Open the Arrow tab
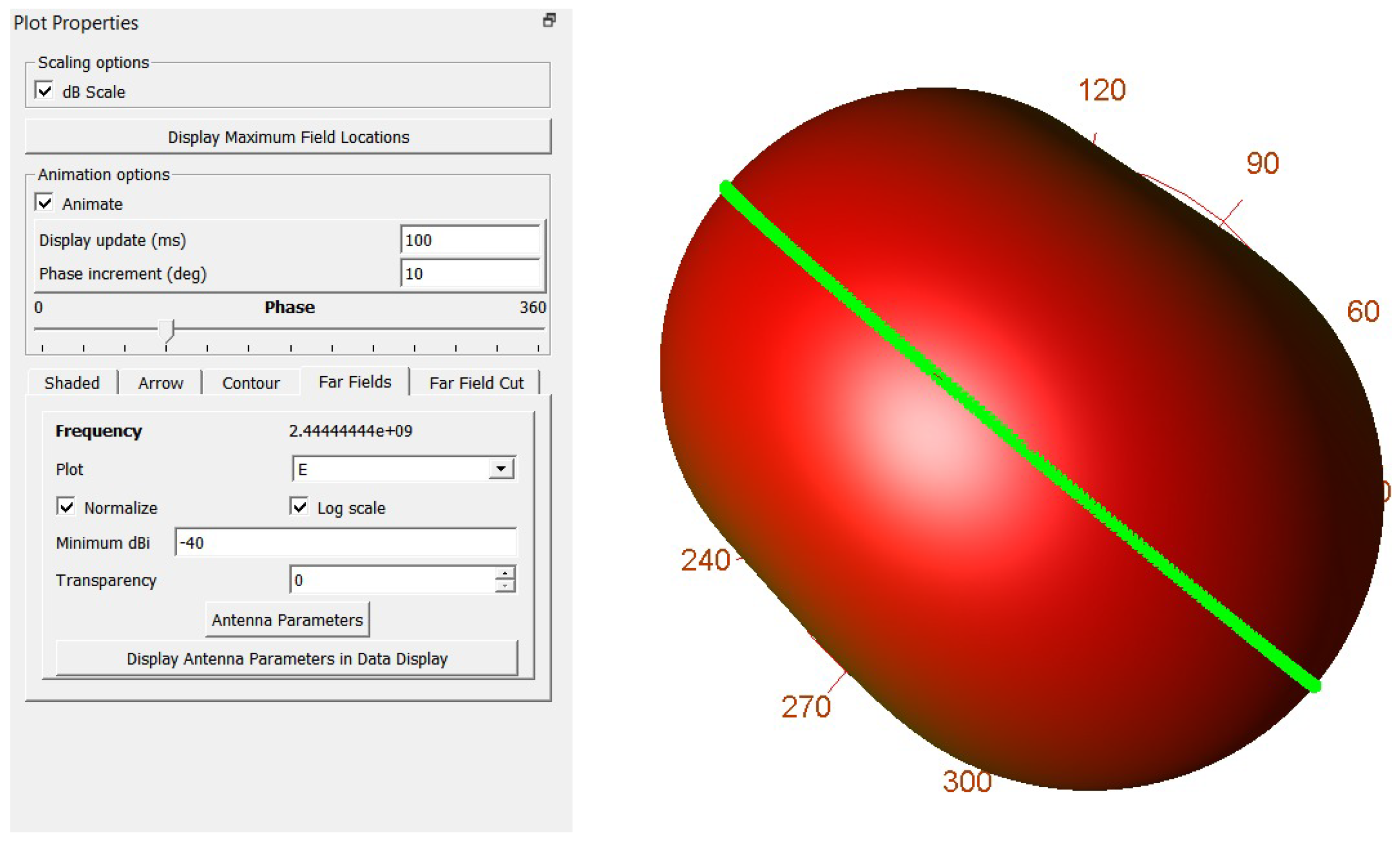This screenshot has width=1398, height=841. pyautogui.click(x=160, y=383)
